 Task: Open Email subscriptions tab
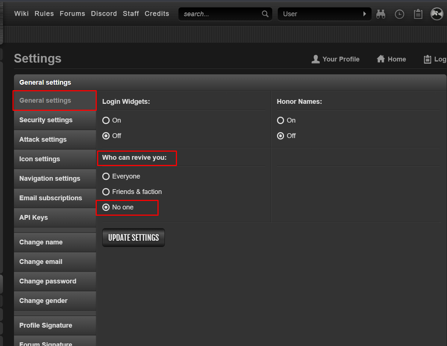55,198
